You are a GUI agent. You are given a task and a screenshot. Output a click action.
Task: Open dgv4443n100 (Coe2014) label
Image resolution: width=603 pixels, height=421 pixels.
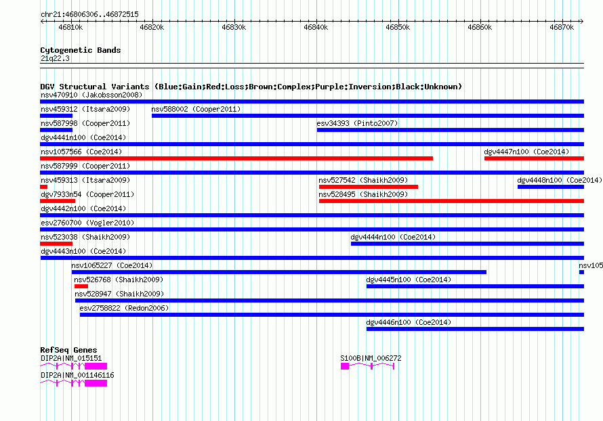click(x=83, y=251)
